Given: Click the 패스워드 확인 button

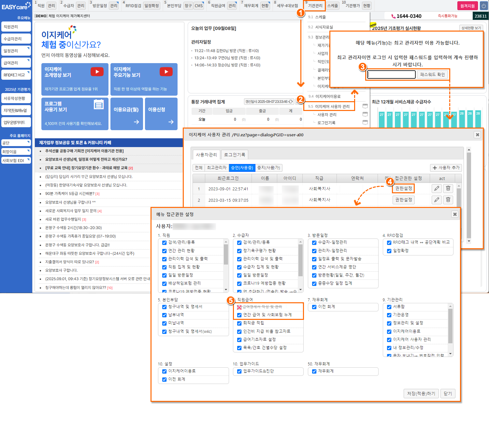Looking at the screenshot, I should point(432,75).
